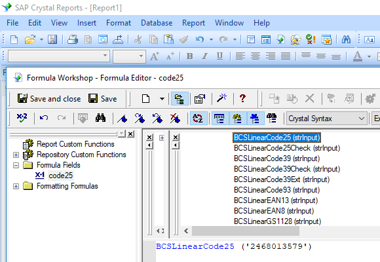The width and height of the screenshot is (380, 262).
Task: Click the Undo arrow in main toolbar
Action: [x=199, y=39]
